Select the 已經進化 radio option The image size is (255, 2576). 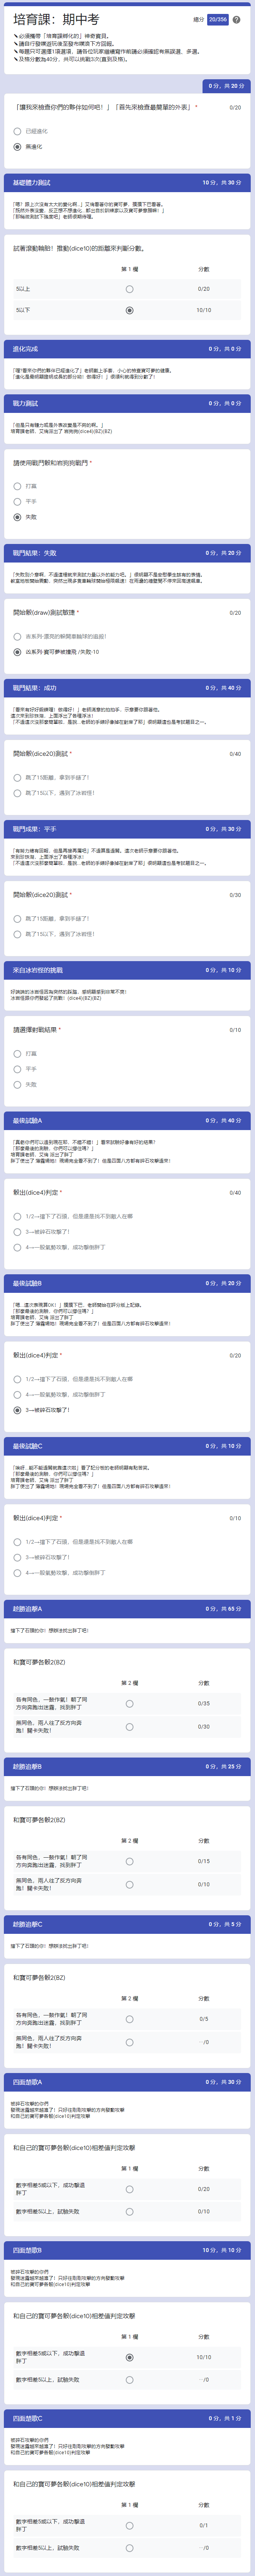17,131
